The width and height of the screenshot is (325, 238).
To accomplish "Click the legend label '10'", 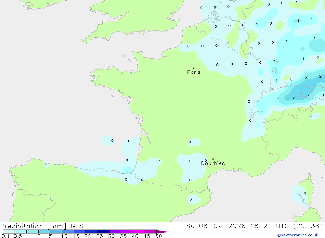I will 64,236.
